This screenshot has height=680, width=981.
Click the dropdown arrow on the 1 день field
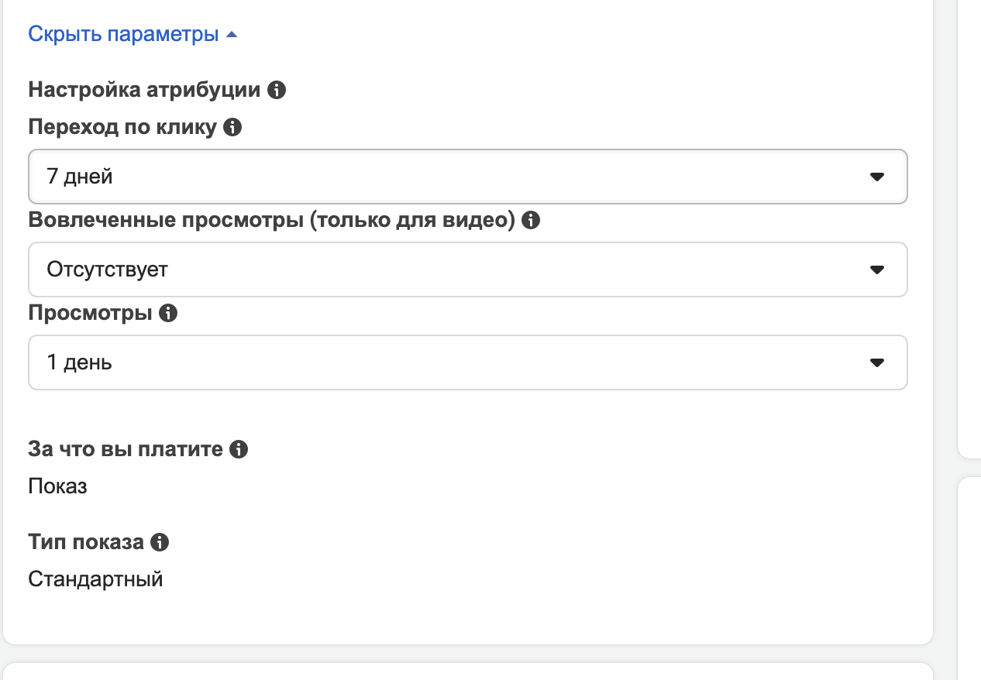pyautogui.click(x=876, y=362)
